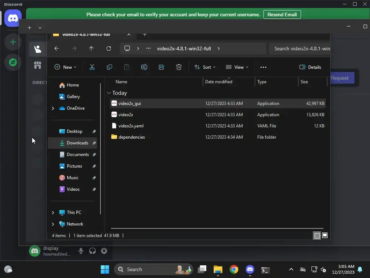Open Task View on taskbar

coord(202,269)
